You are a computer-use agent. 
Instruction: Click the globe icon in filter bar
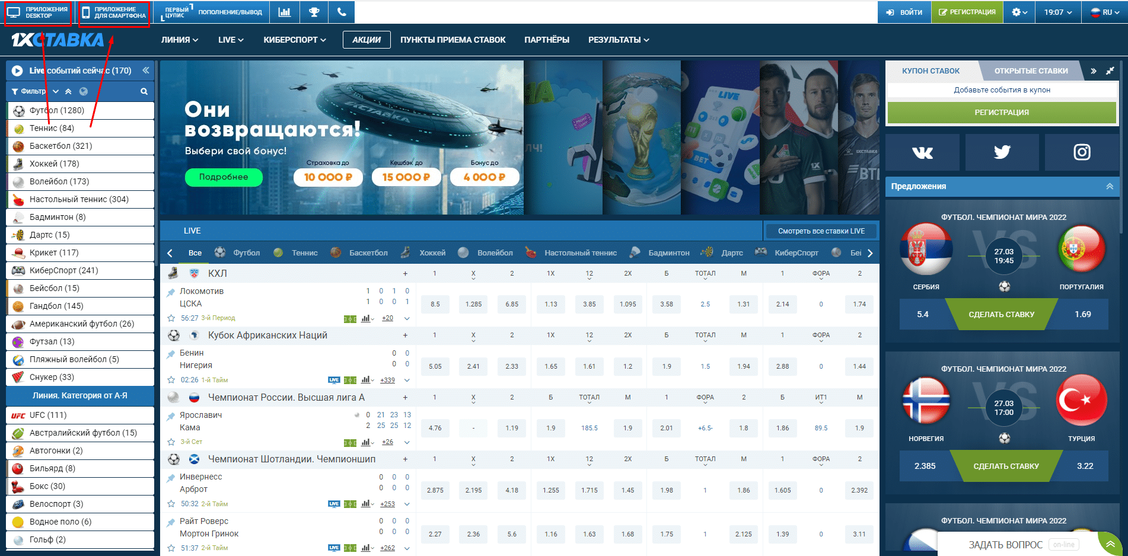click(x=84, y=91)
